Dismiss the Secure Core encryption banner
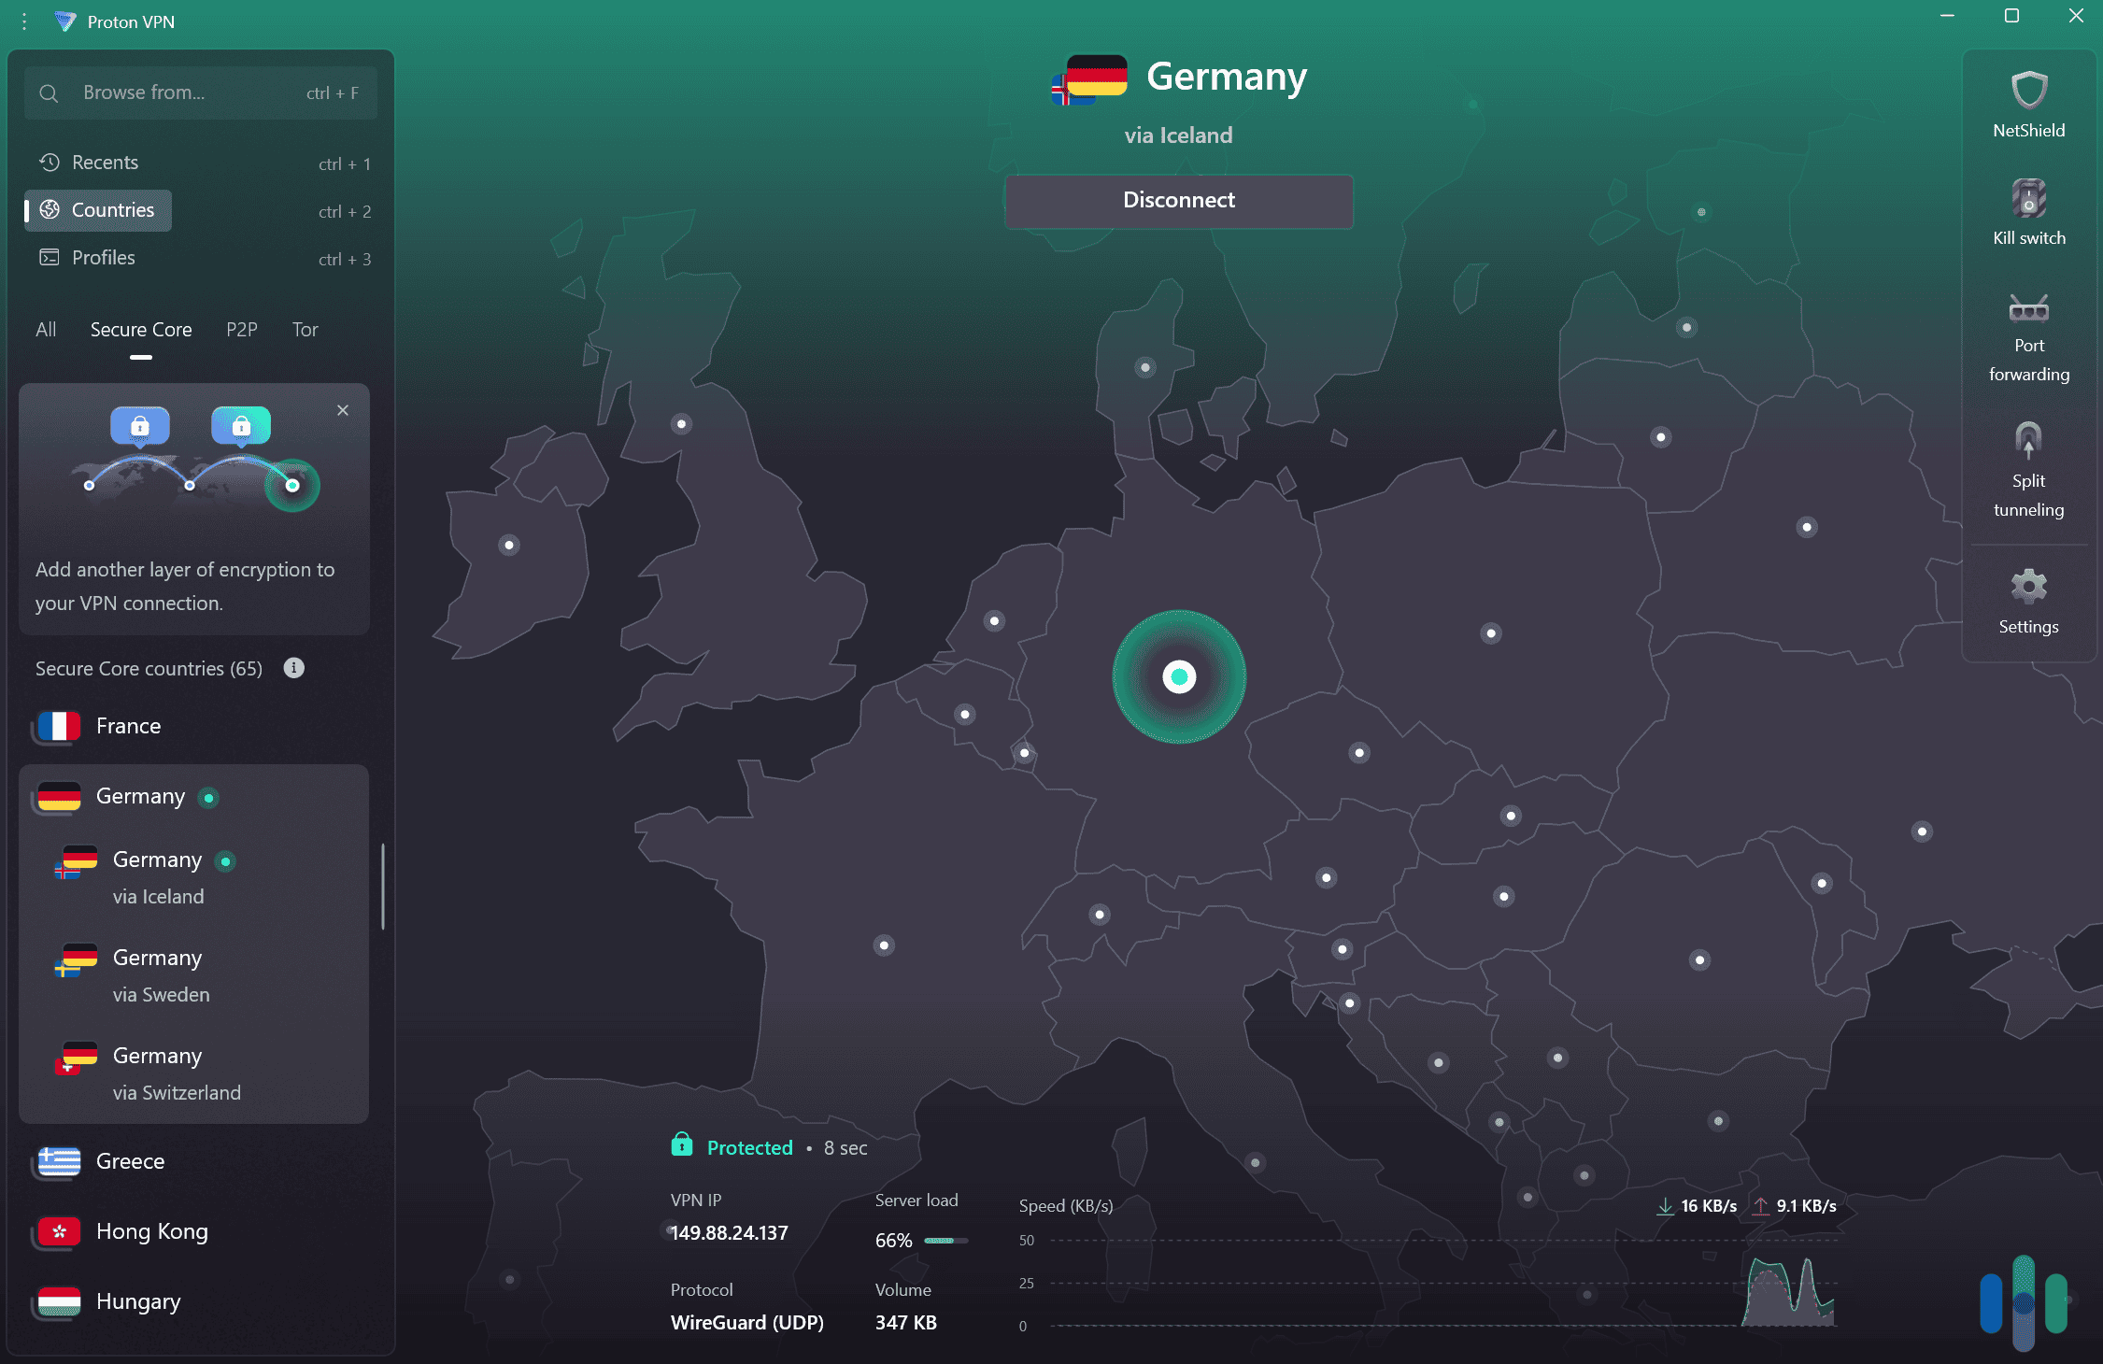 [343, 410]
